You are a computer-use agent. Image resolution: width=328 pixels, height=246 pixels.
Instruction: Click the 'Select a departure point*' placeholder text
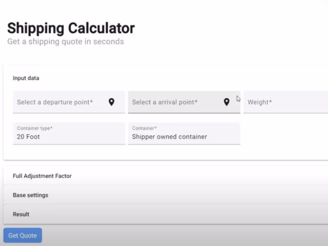point(55,102)
